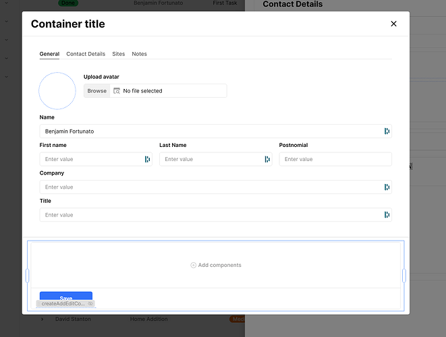Switch to the Contact Details tab
Viewport: 446px width, 337px height.
(x=86, y=54)
